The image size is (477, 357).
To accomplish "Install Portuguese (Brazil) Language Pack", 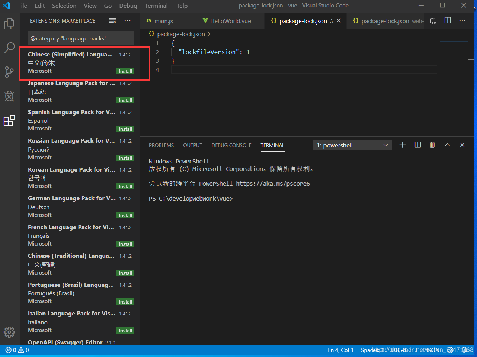I will (x=125, y=302).
